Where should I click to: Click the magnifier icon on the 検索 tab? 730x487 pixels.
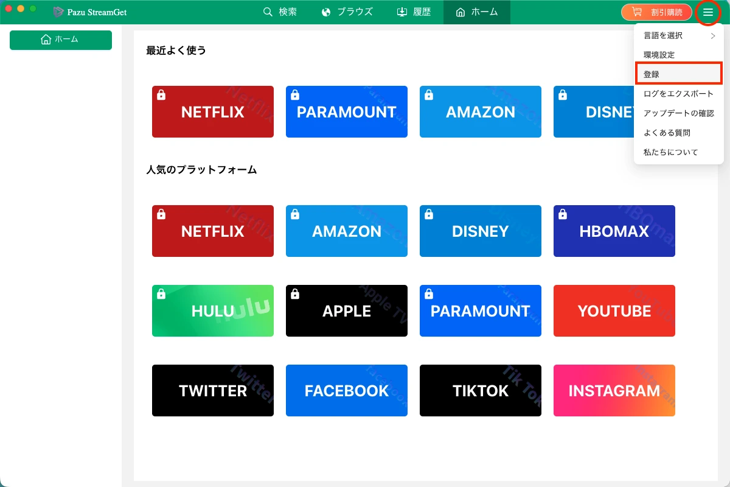tap(268, 12)
